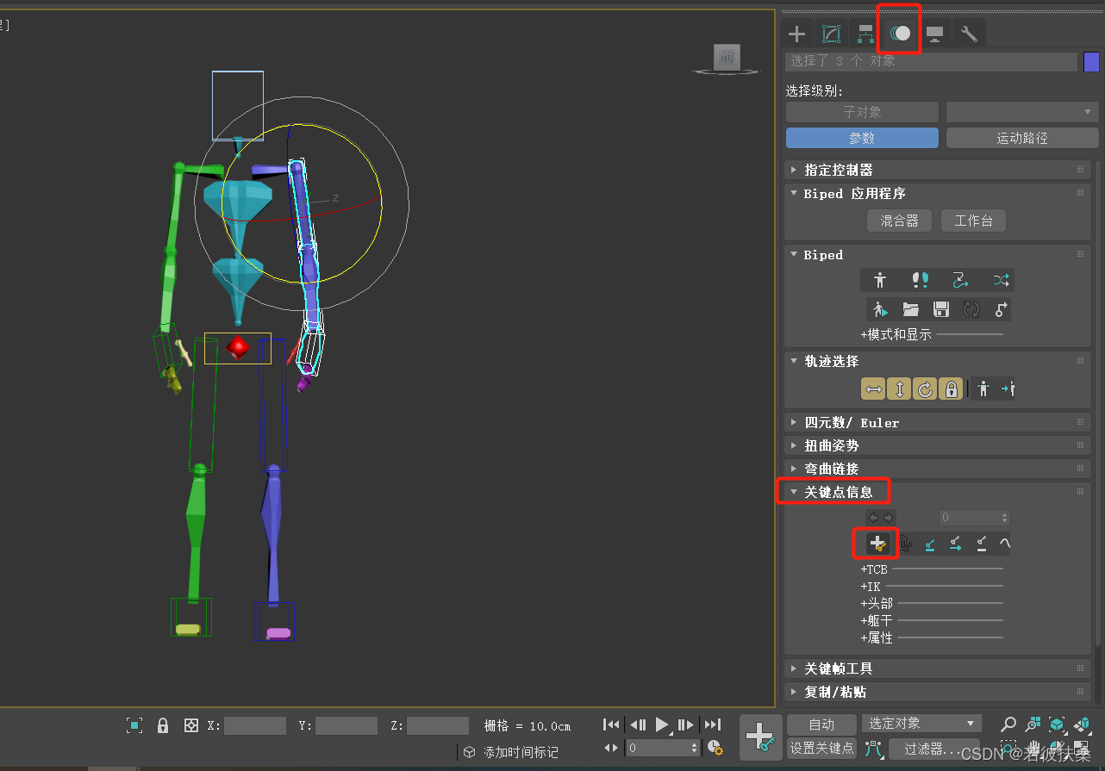This screenshot has width=1105, height=771.
Task: Click the 子对象 button
Action: pyautogui.click(x=862, y=112)
